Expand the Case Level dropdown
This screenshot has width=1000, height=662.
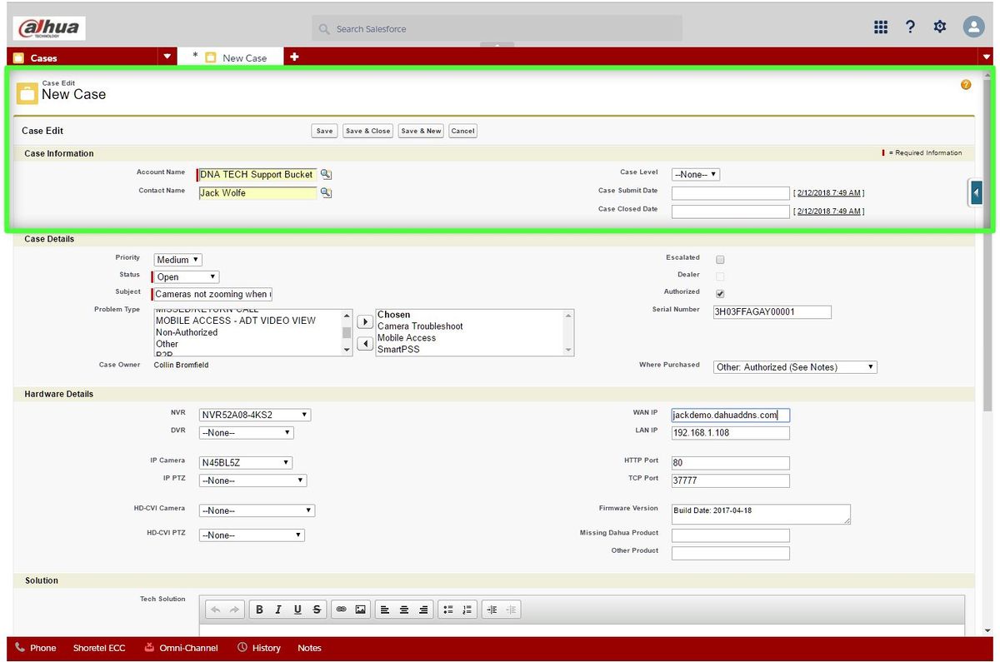coord(695,175)
